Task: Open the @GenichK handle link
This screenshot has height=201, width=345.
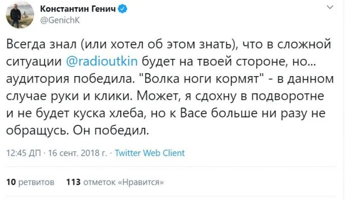Action: (x=60, y=20)
